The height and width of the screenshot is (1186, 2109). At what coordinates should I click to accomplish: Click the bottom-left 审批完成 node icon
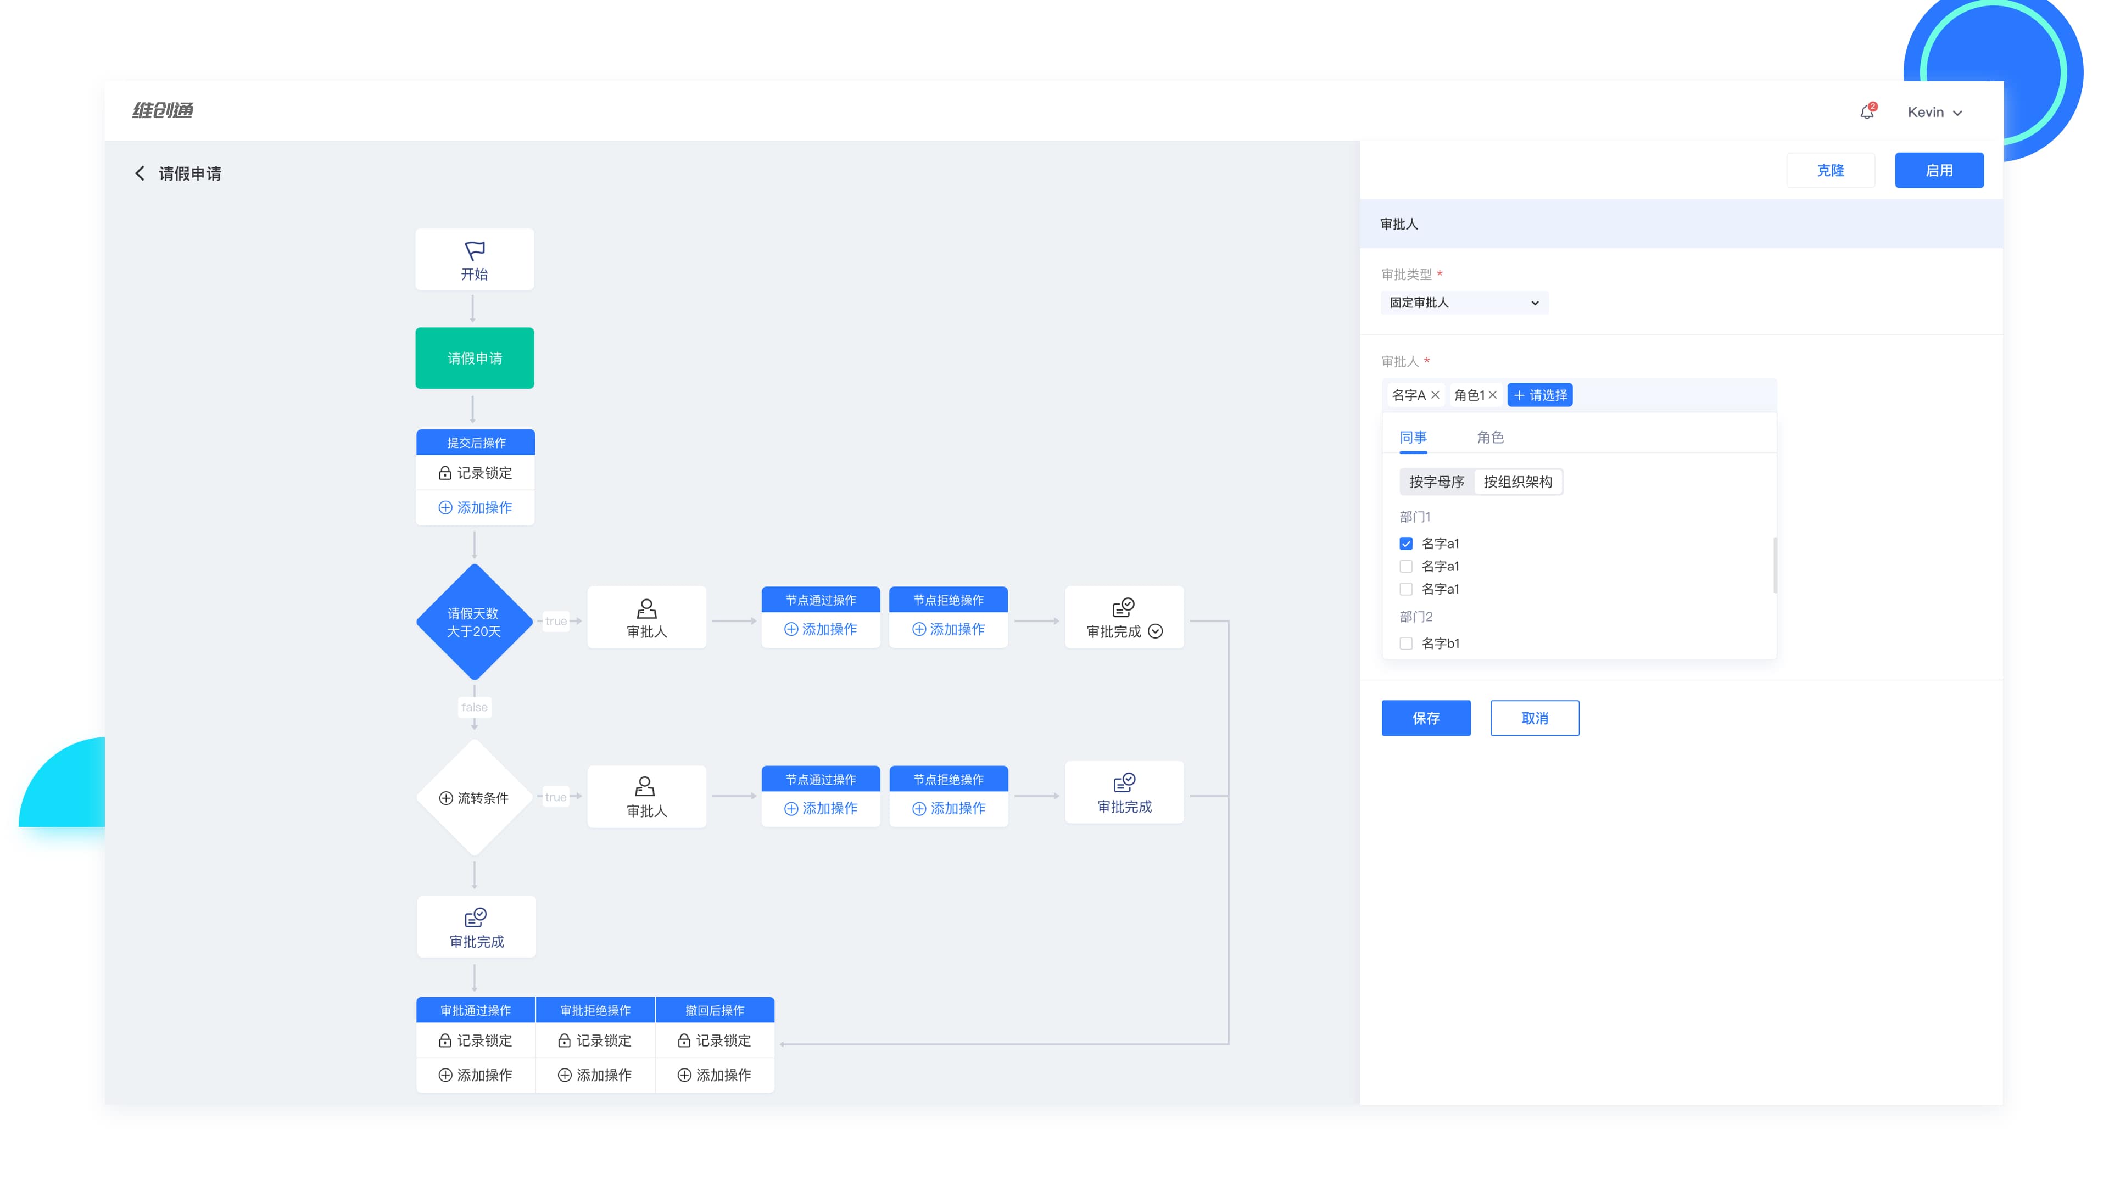476,918
